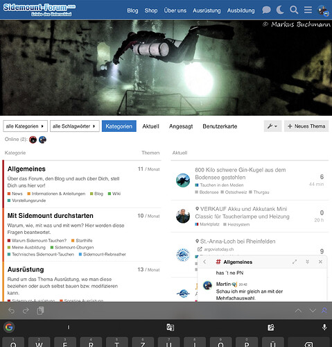Open the Wiki subcategory
Viewport: 332px width, 347px height.
(114, 194)
